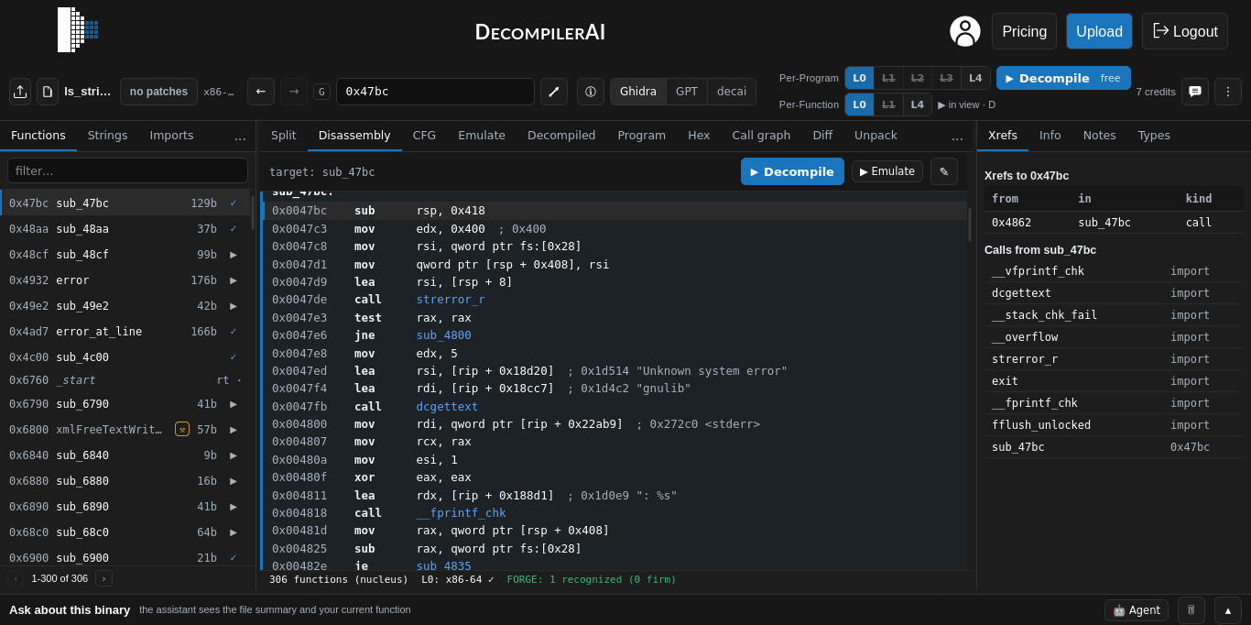Click the disassembly vertical scrollbar
The width and height of the screenshot is (1251, 625).
pyautogui.click(x=970, y=224)
